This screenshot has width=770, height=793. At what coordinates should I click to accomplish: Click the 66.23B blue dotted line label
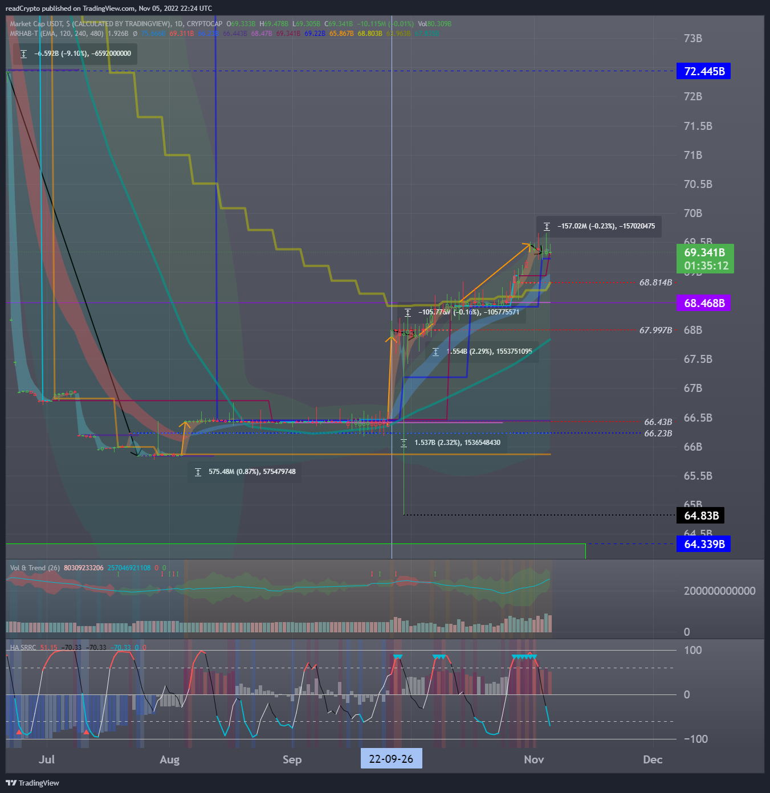pyautogui.click(x=658, y=434)
